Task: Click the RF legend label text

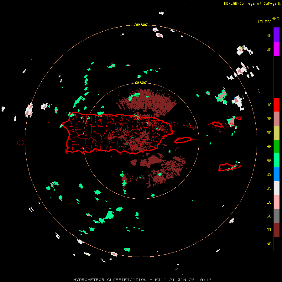Action: (269, 35)
